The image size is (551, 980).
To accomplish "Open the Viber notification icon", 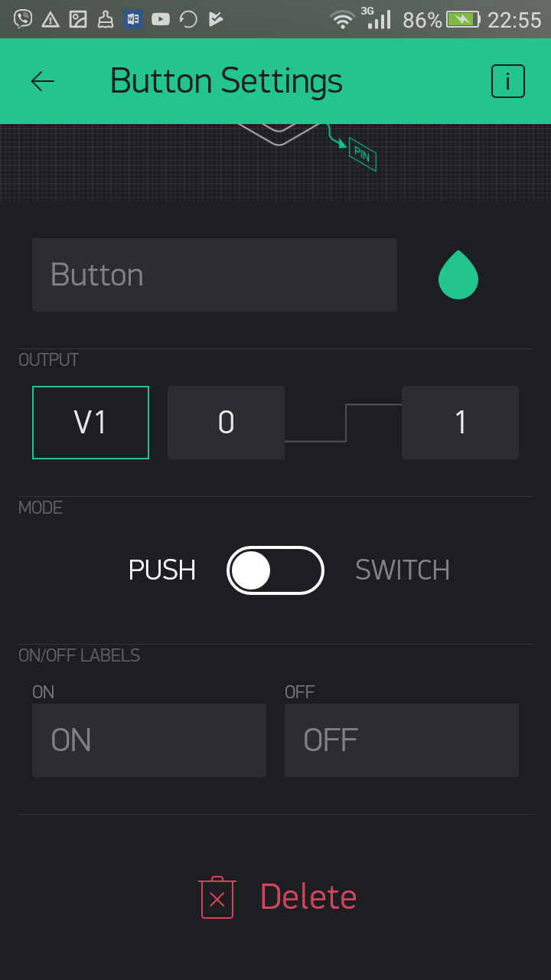I will [23, 19].
